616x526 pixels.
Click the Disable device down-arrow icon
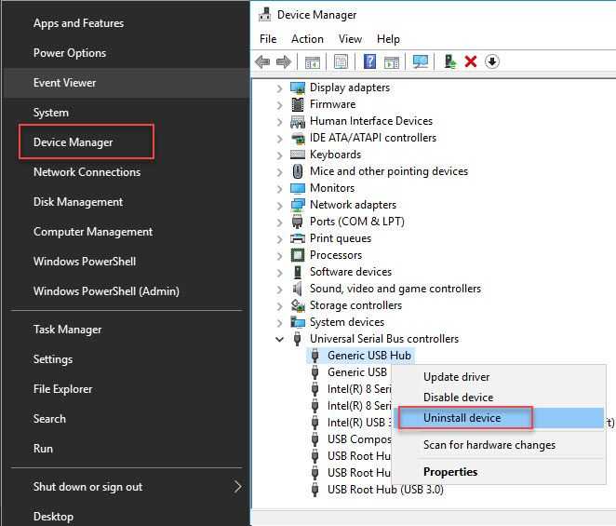click(x=492, y=61)
